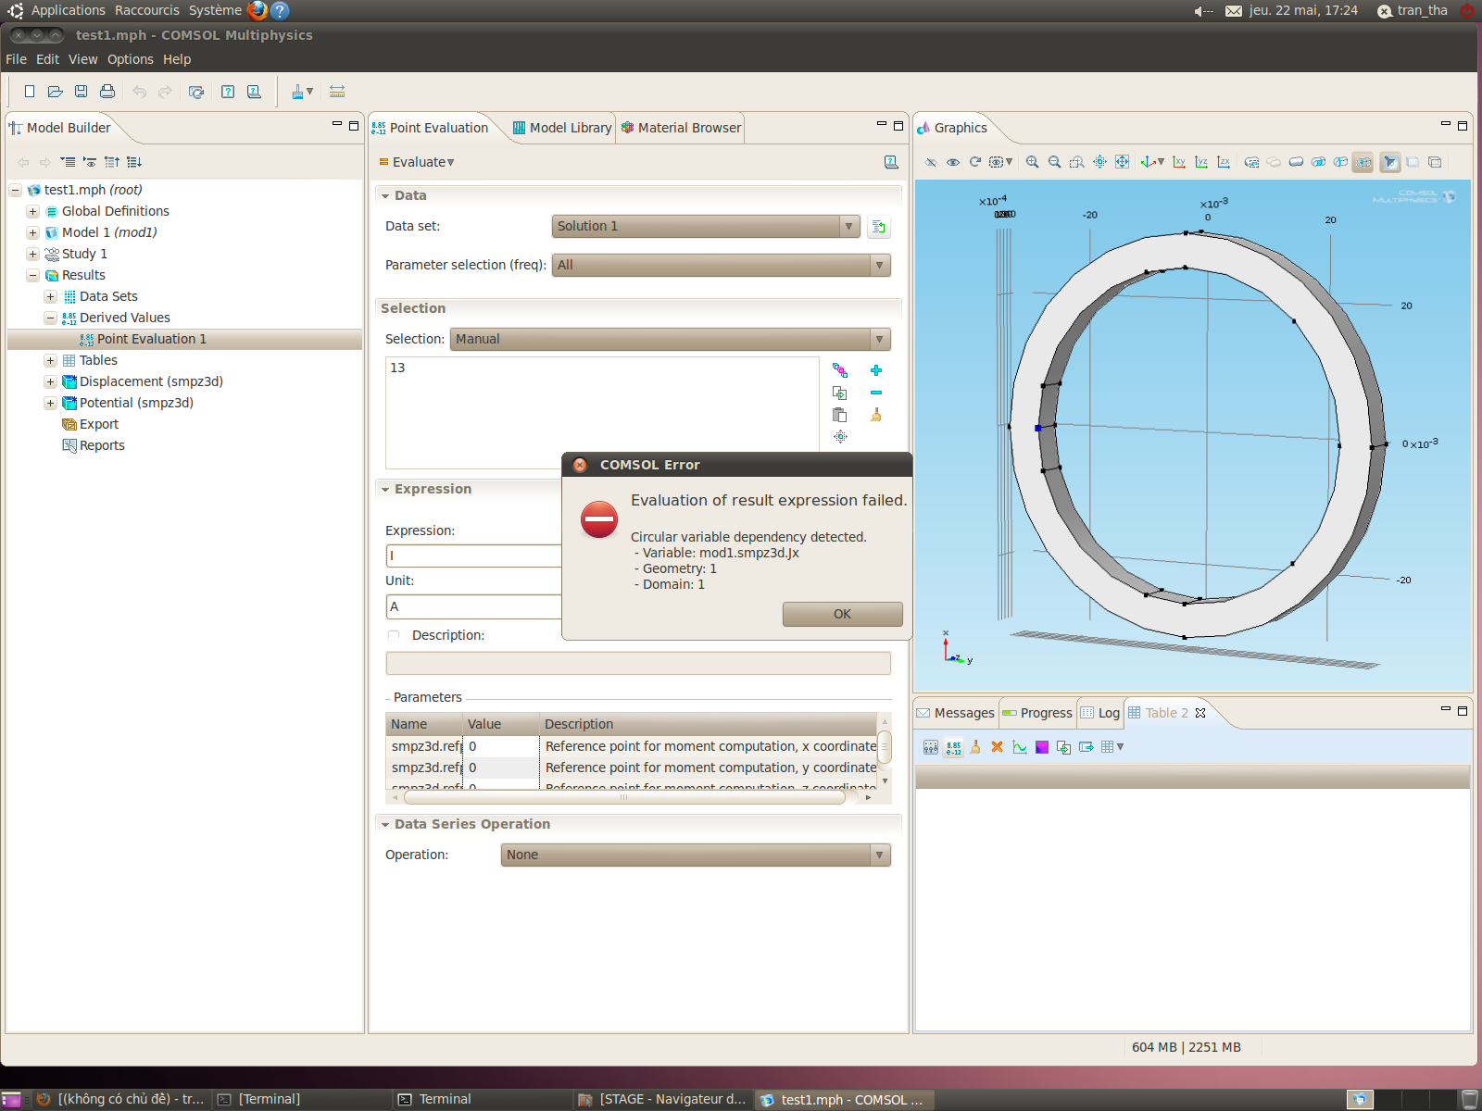Screen dimensions: 1482x1111
Task: Expand the Tables tree node
Action: 50,360
